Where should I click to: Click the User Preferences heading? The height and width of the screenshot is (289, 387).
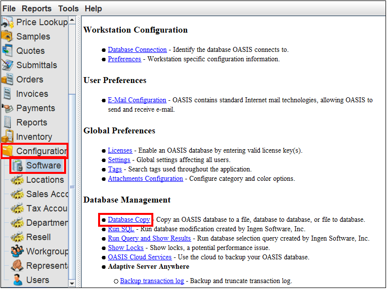click(115, 81)
